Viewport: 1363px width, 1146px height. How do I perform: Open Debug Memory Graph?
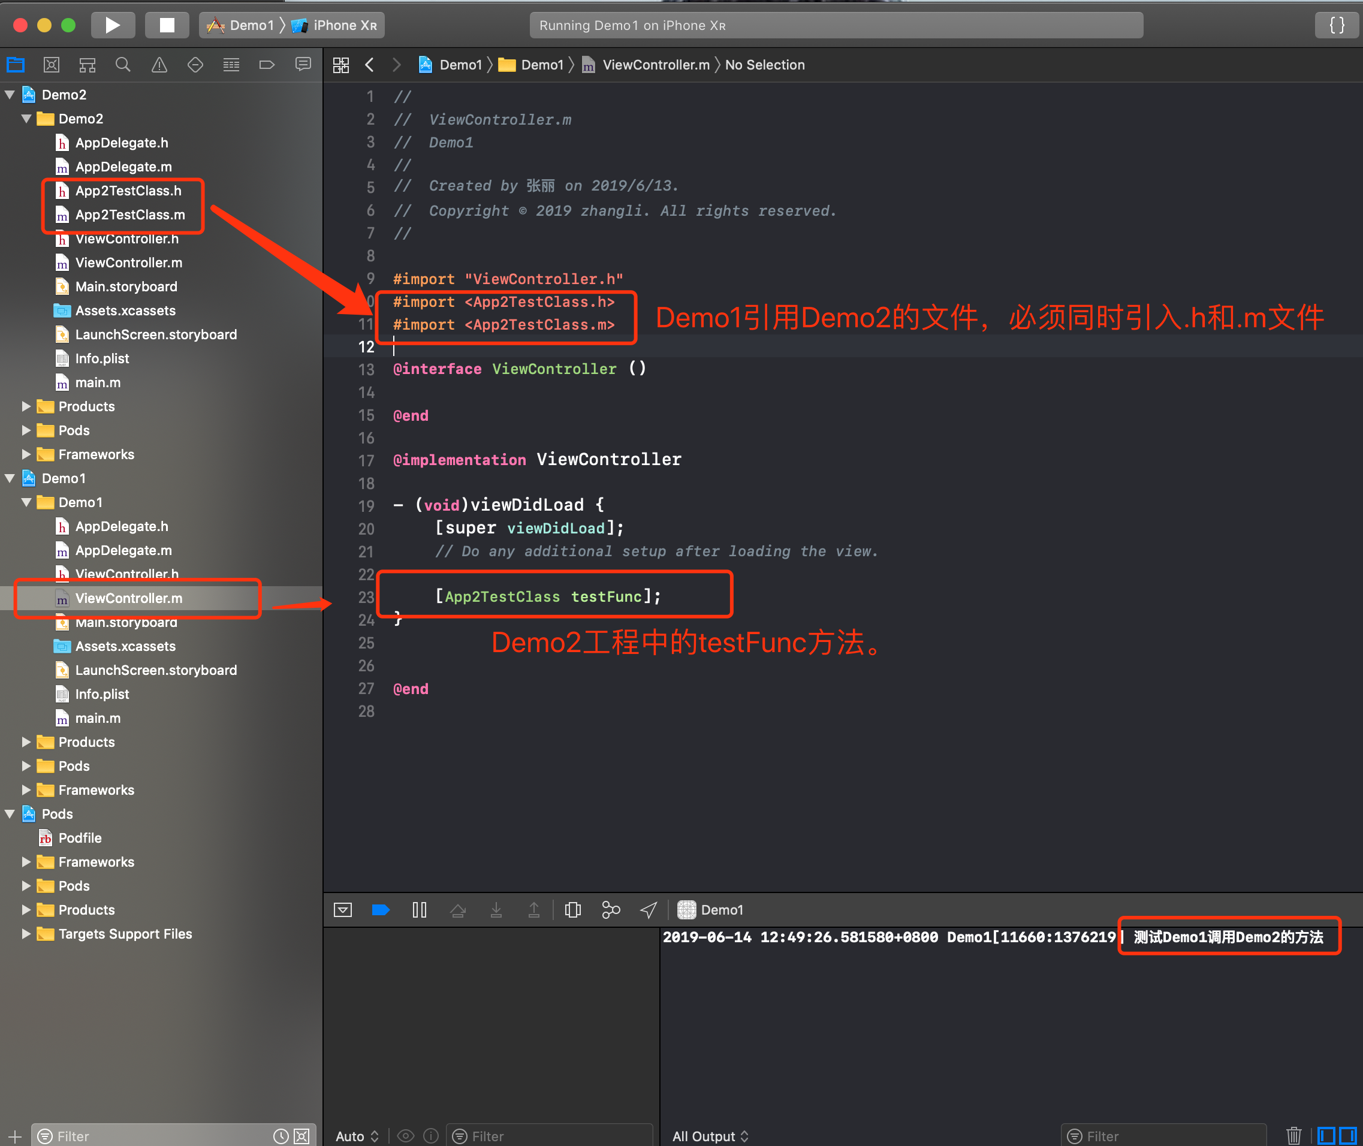(611, 910)
